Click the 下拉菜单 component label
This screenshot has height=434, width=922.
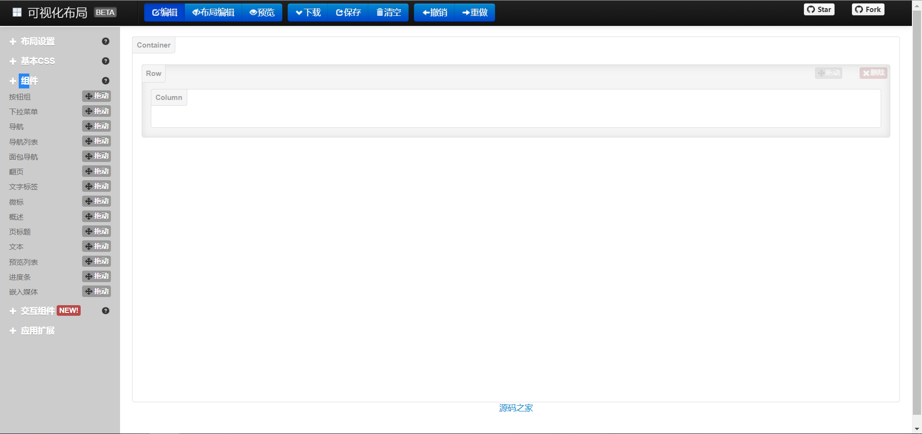click(24, 112)
